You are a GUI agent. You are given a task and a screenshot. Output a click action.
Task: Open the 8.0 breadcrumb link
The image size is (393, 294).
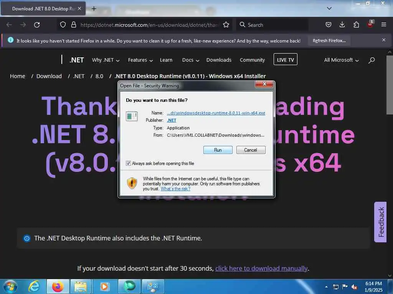(x=99, y=76)
